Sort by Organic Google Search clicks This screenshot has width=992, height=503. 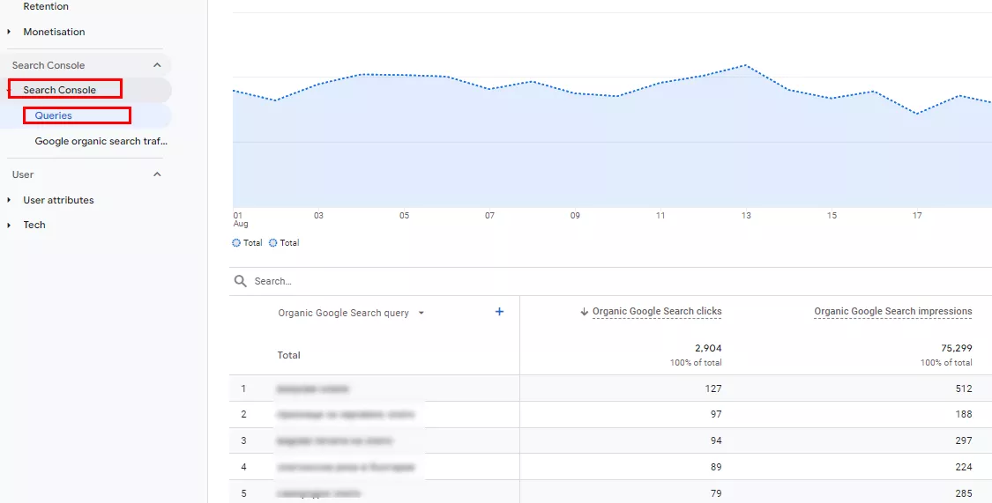[x=657, y=311]
